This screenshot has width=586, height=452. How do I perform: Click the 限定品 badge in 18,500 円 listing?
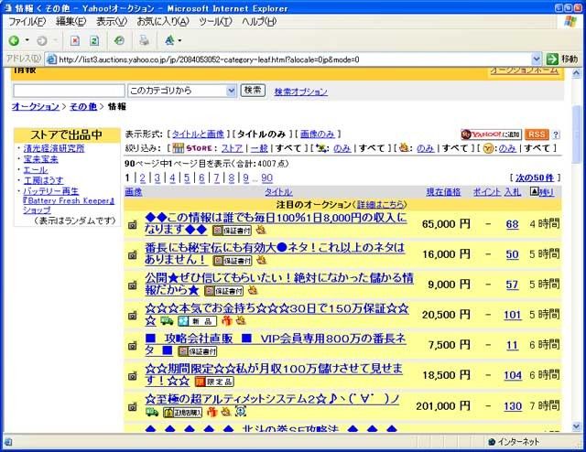tap(214, 382)
